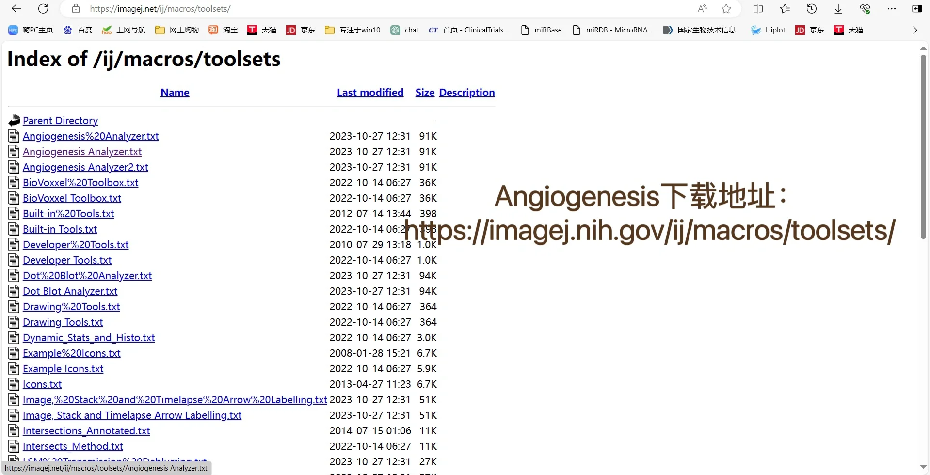Open 专注于win10 bookmark folder

(353, 30)
